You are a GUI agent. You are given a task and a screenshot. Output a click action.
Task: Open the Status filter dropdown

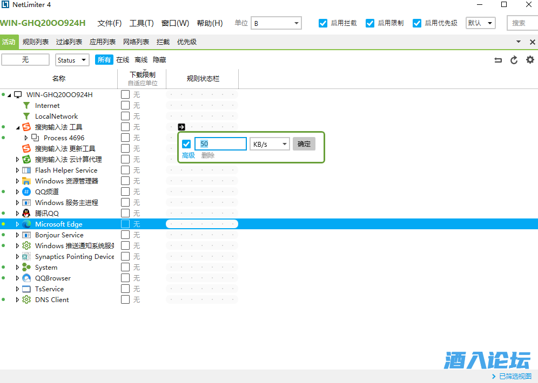72,60
